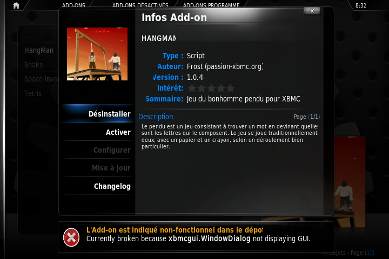Click the red error cross icon
This screenshot has height=259, width=389.
tap(71, 237)
